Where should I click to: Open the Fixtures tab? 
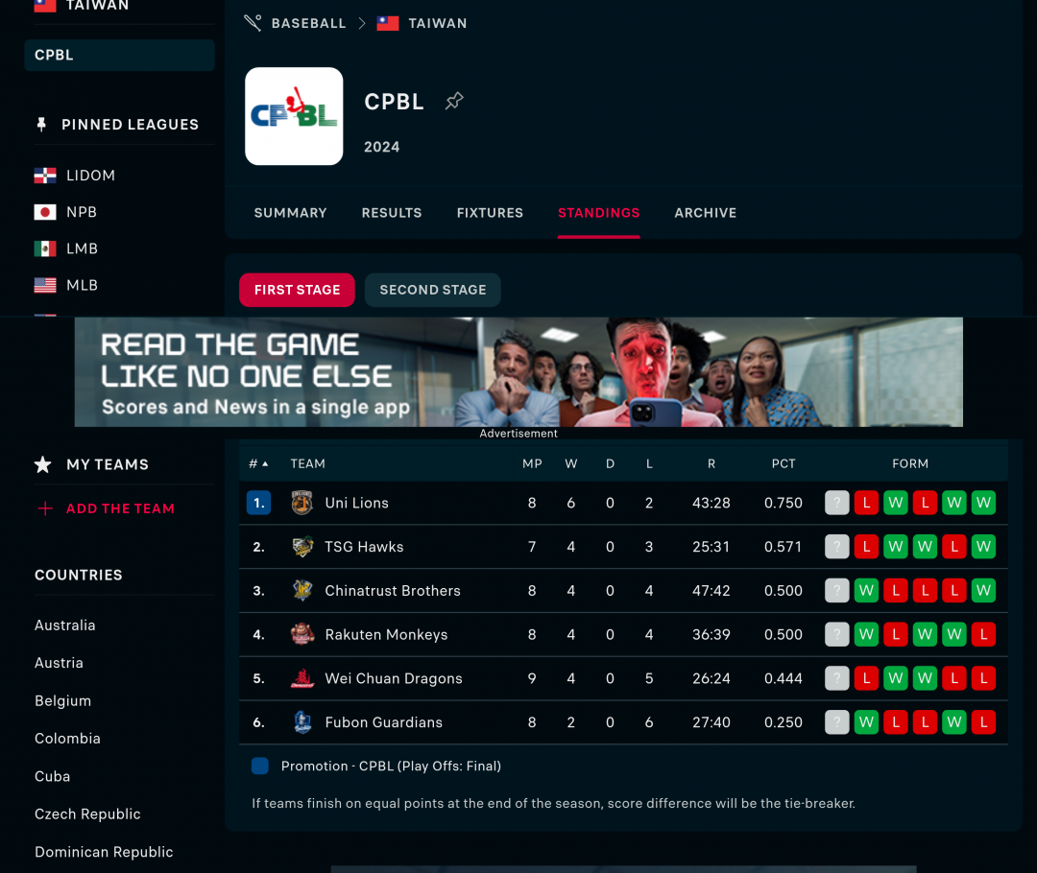(490, 213)
